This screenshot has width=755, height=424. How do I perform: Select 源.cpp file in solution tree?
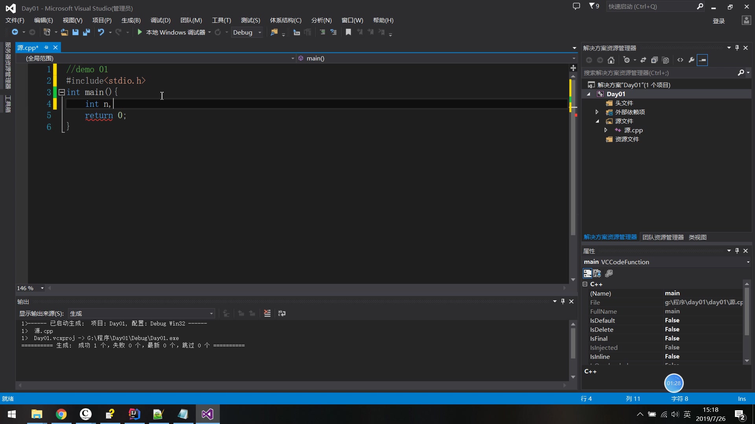(633, 130)
